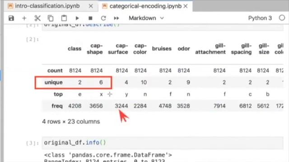
Task: Restart the kernel with circular arrow icon
Action: [x=103, y=18]
